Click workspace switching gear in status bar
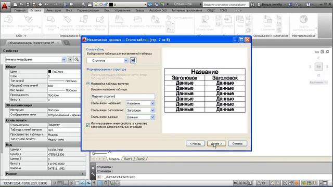Viewport: 333px width, 187px height. point(285,183)
